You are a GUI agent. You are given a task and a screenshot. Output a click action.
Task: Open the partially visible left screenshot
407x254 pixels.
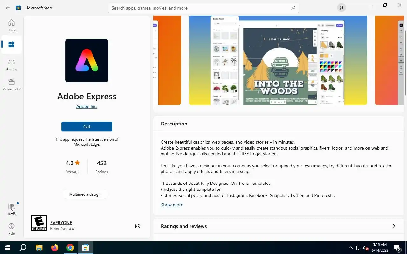(x=167, y=60)
